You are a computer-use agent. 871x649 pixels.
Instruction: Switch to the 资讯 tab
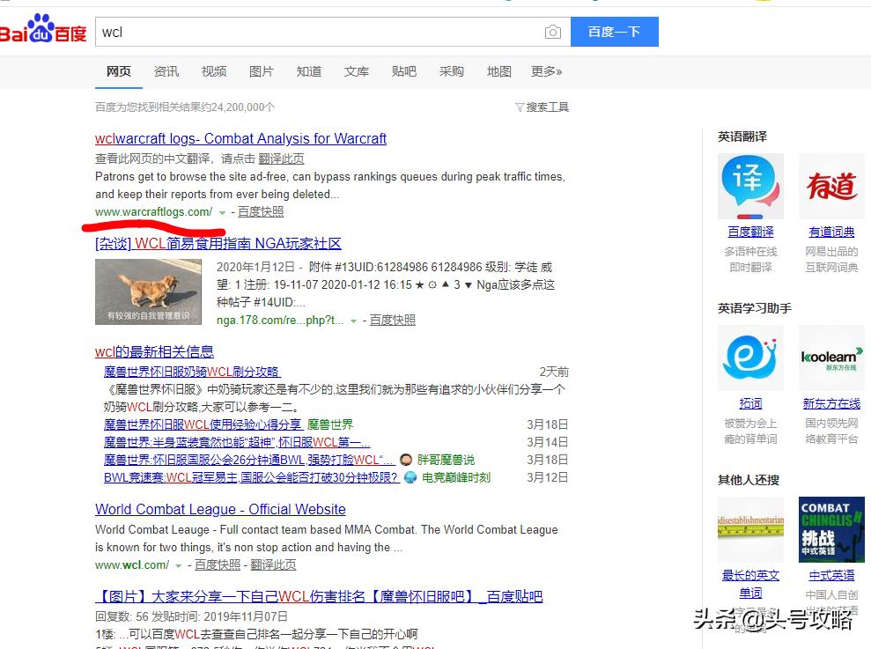coord(166,71)
